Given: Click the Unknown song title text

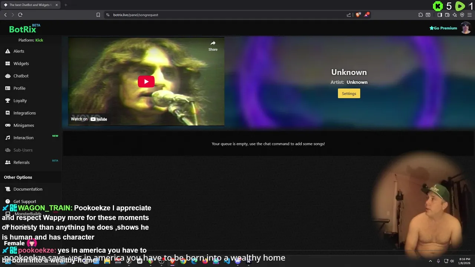Looking at the screenshot, I should click(x=349, y=72).
